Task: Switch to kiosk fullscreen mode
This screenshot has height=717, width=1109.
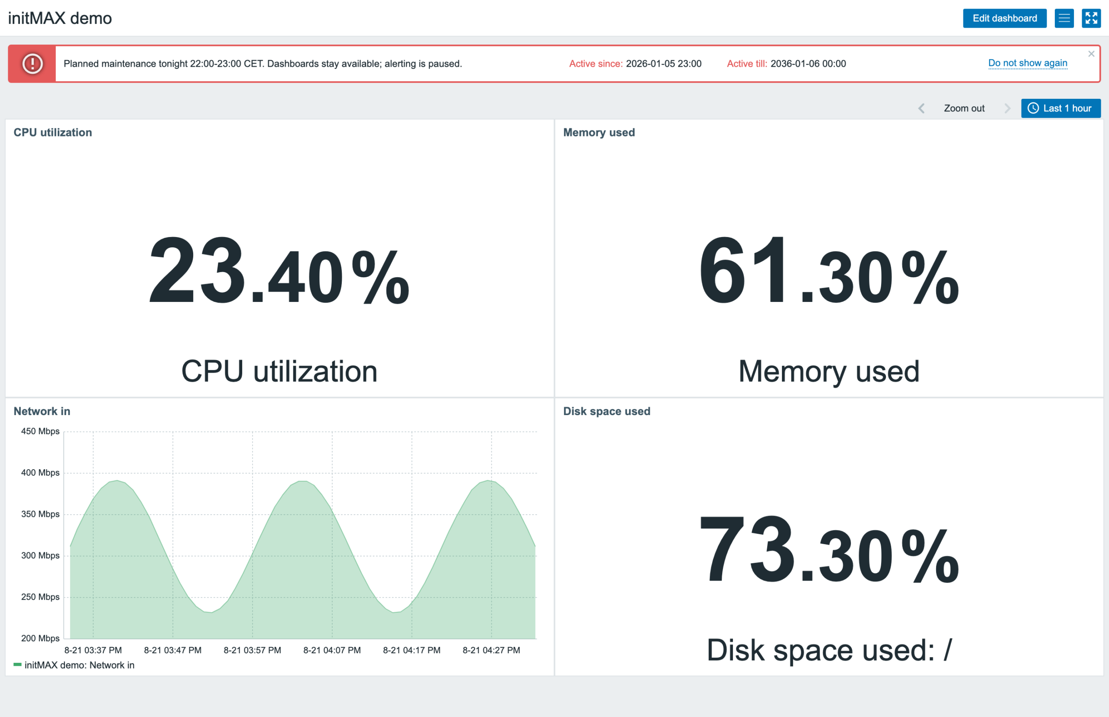Action: pyautogui.click(x=1091, y=18)
